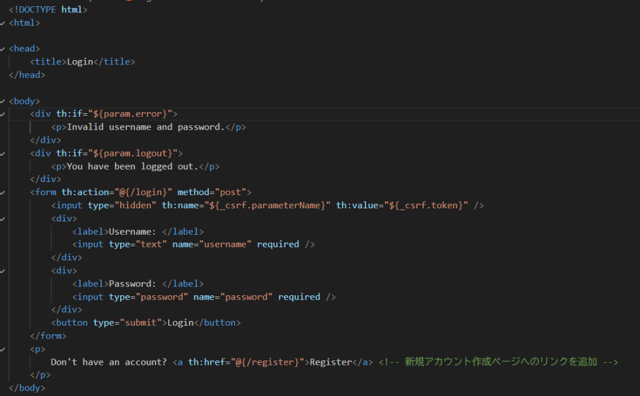Collapse the head section fold arrow
640x396 pixels.
coord(3,49)
